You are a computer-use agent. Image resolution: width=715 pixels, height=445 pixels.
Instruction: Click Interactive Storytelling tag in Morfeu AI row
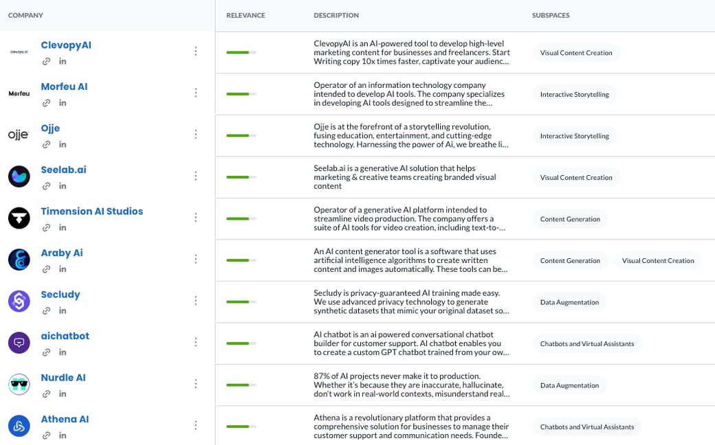(x=574, y=94)
